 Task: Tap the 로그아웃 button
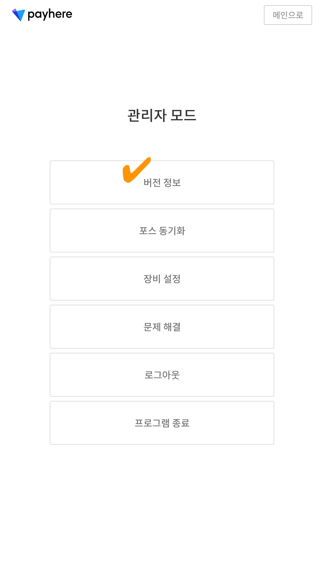coord(162,375)
